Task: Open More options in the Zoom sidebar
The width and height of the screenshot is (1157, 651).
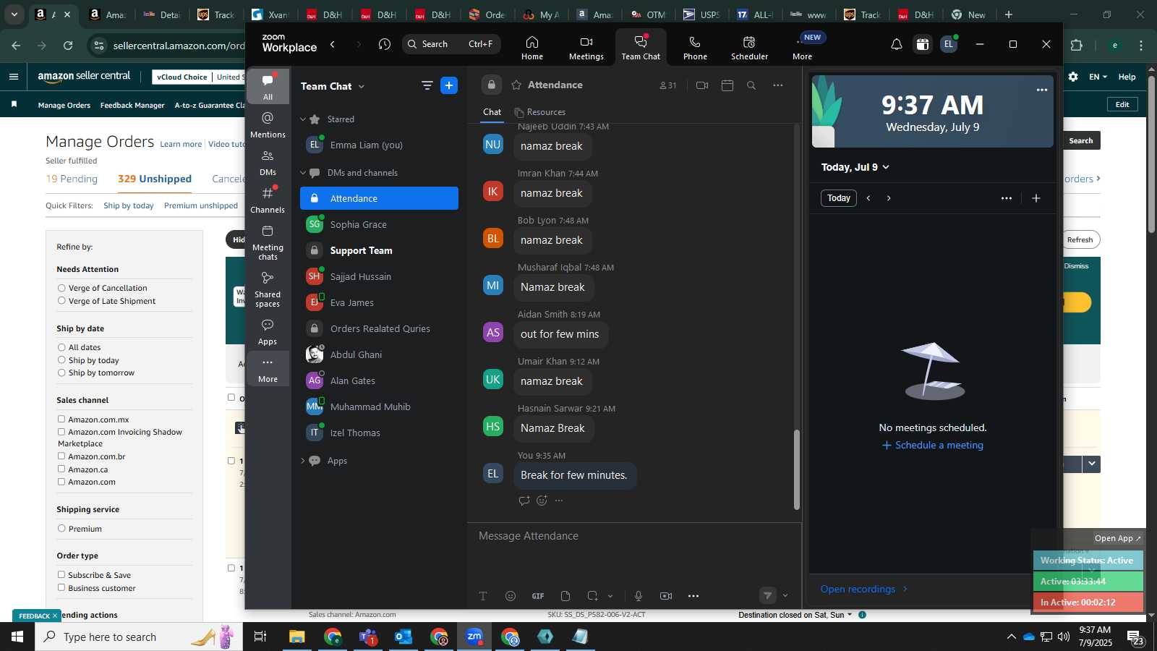Action: [268, 370]
